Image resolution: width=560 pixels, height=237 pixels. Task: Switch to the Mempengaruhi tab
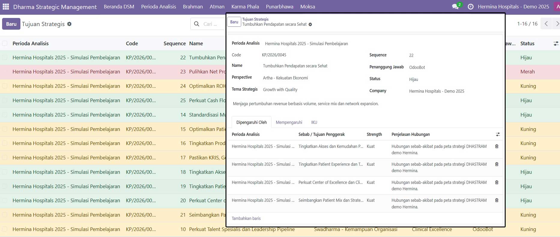point(289,122)
